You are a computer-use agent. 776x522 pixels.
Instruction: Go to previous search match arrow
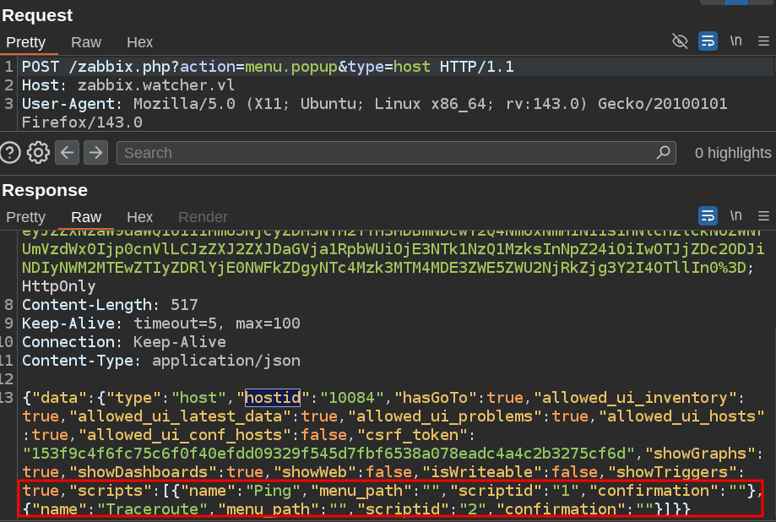click(x=68, y=153)
